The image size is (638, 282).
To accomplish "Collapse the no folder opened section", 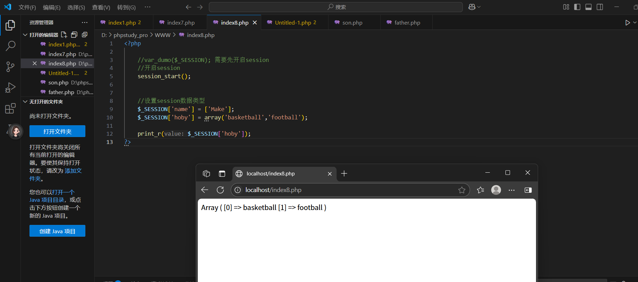I will pyautogui.click(x=25, y=102).
